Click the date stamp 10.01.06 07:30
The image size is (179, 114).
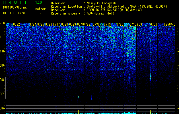coord(15,13)
